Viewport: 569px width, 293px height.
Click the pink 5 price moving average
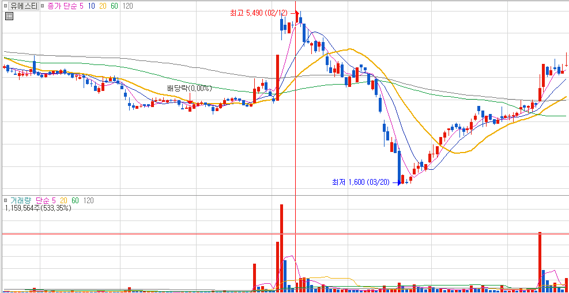point(82,6)
